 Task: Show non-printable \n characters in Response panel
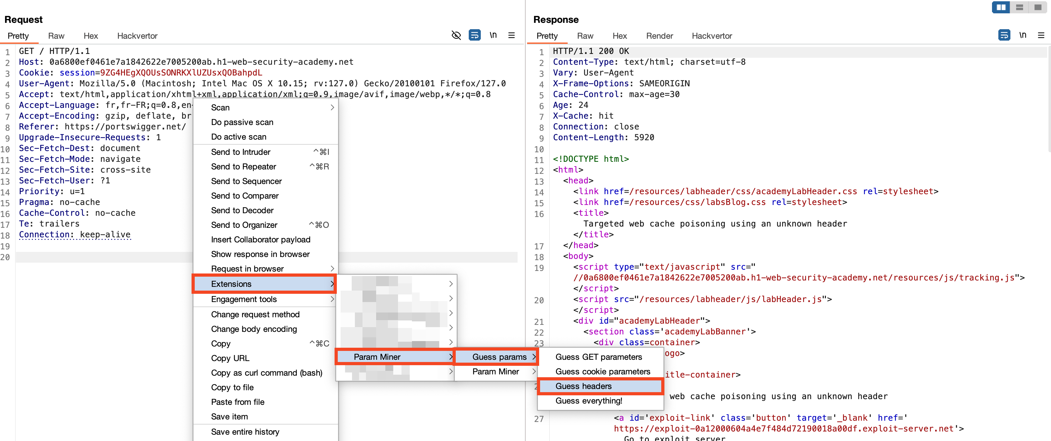(1022, 35)
